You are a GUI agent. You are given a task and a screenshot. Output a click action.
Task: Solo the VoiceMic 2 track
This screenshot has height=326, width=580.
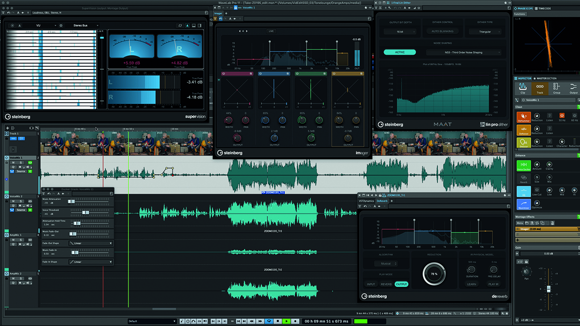pyautogui.click(x=21, y=201)
